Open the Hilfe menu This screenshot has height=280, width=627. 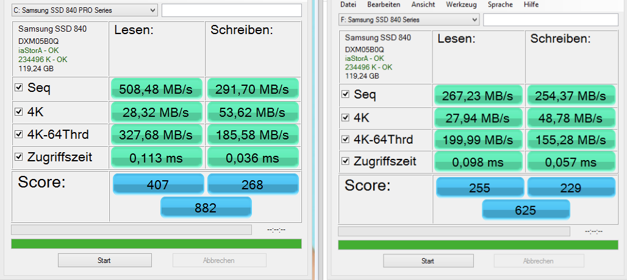(x=531, y=4)
